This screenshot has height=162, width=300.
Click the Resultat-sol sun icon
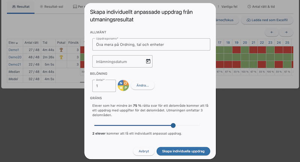coord(41,7)
